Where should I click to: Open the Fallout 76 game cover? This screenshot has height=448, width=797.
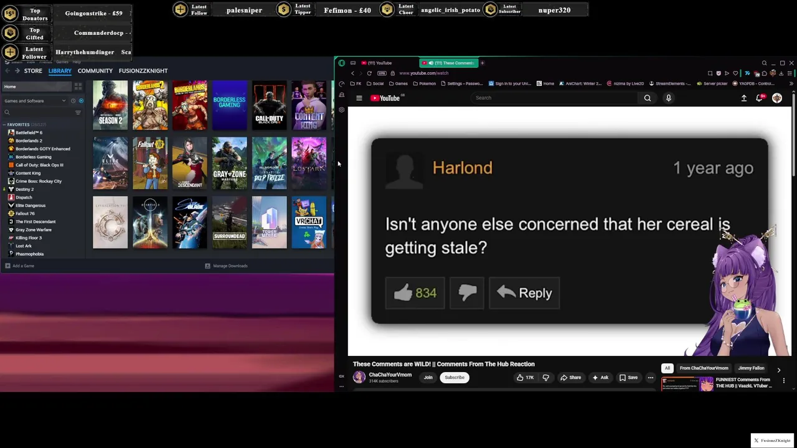pos(150,163)
